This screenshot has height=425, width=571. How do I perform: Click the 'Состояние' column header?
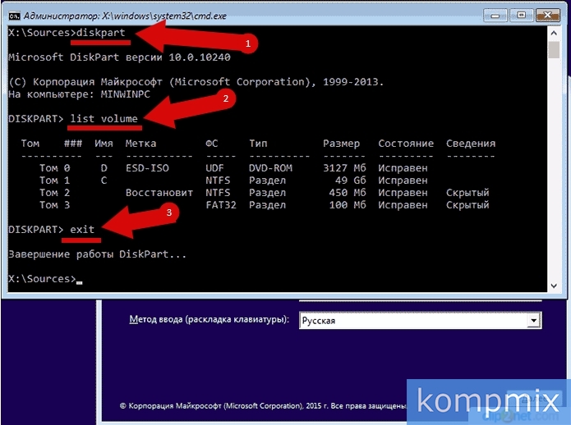tap(406, 144)
